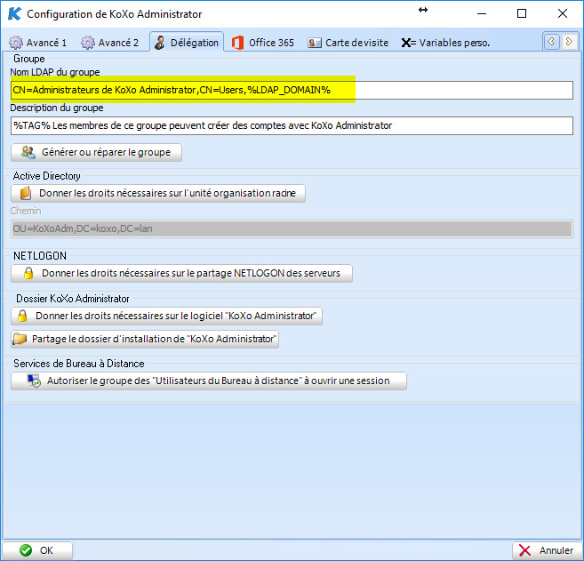Click the disabled Chemin path field
Screen dimensions: 584x561
click(292, 228)
